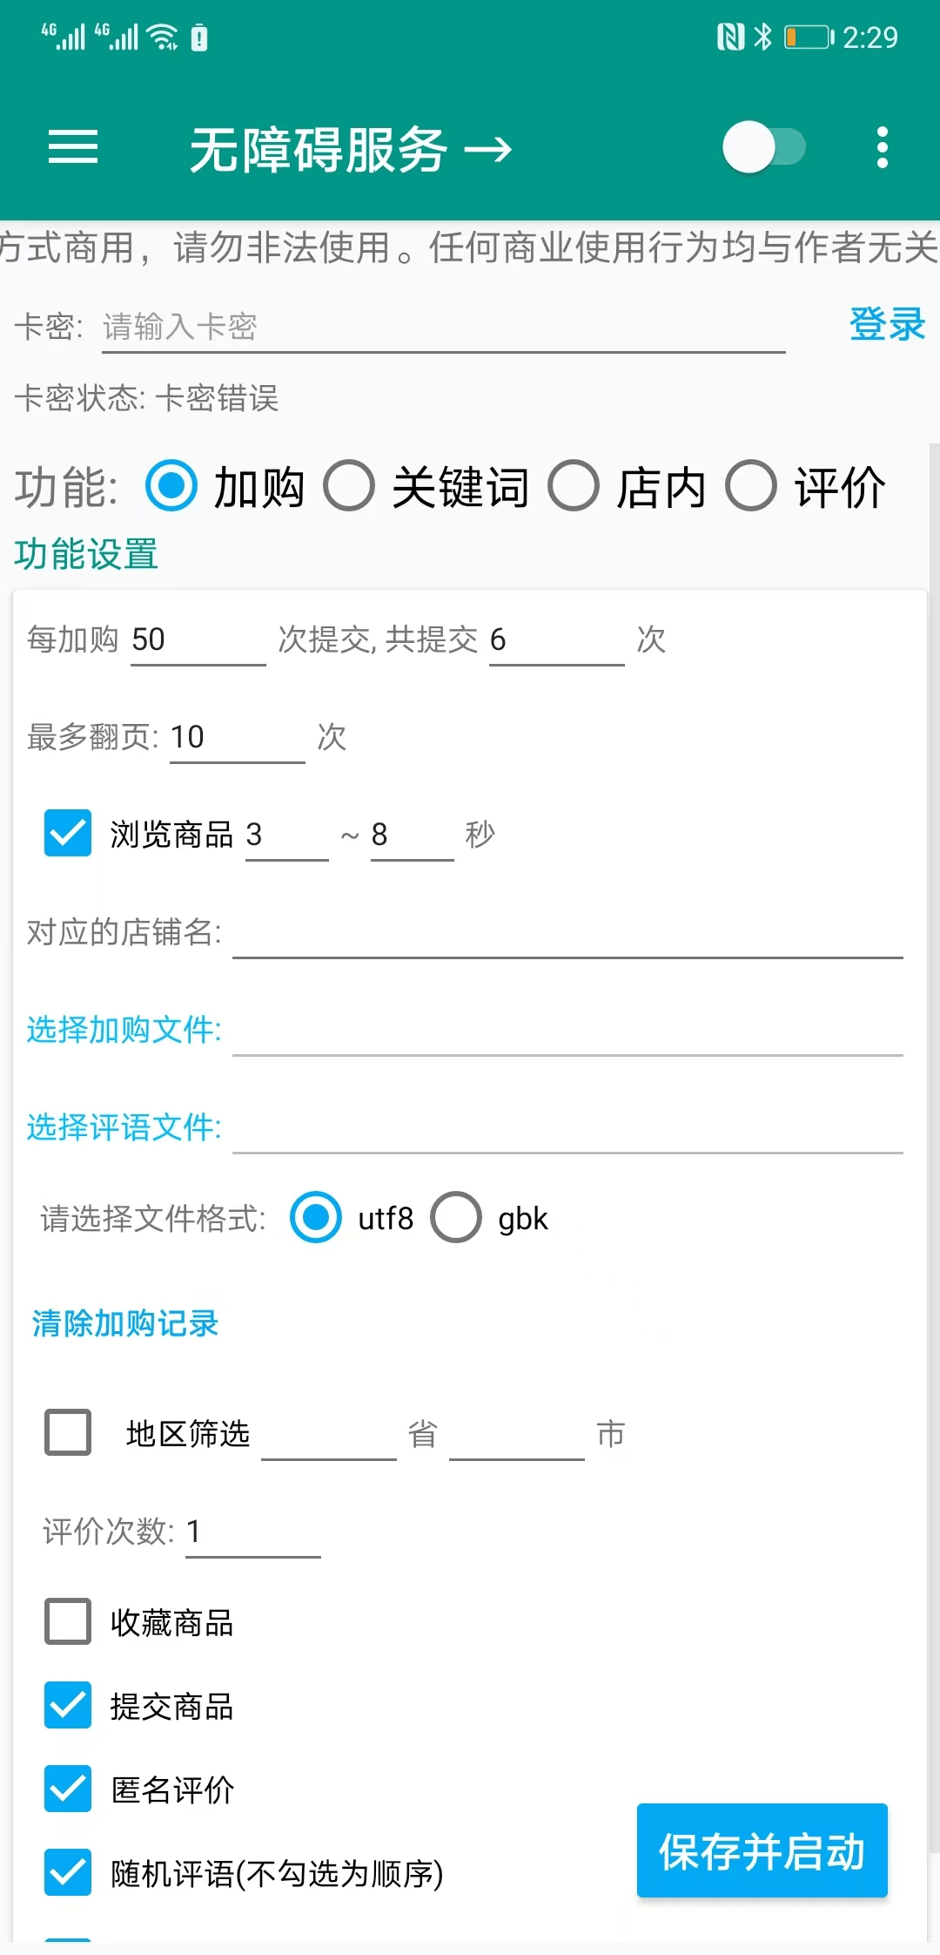Click the 登录 link to log in
Viewport: 940px width, 1955px height.
[888, 324]
